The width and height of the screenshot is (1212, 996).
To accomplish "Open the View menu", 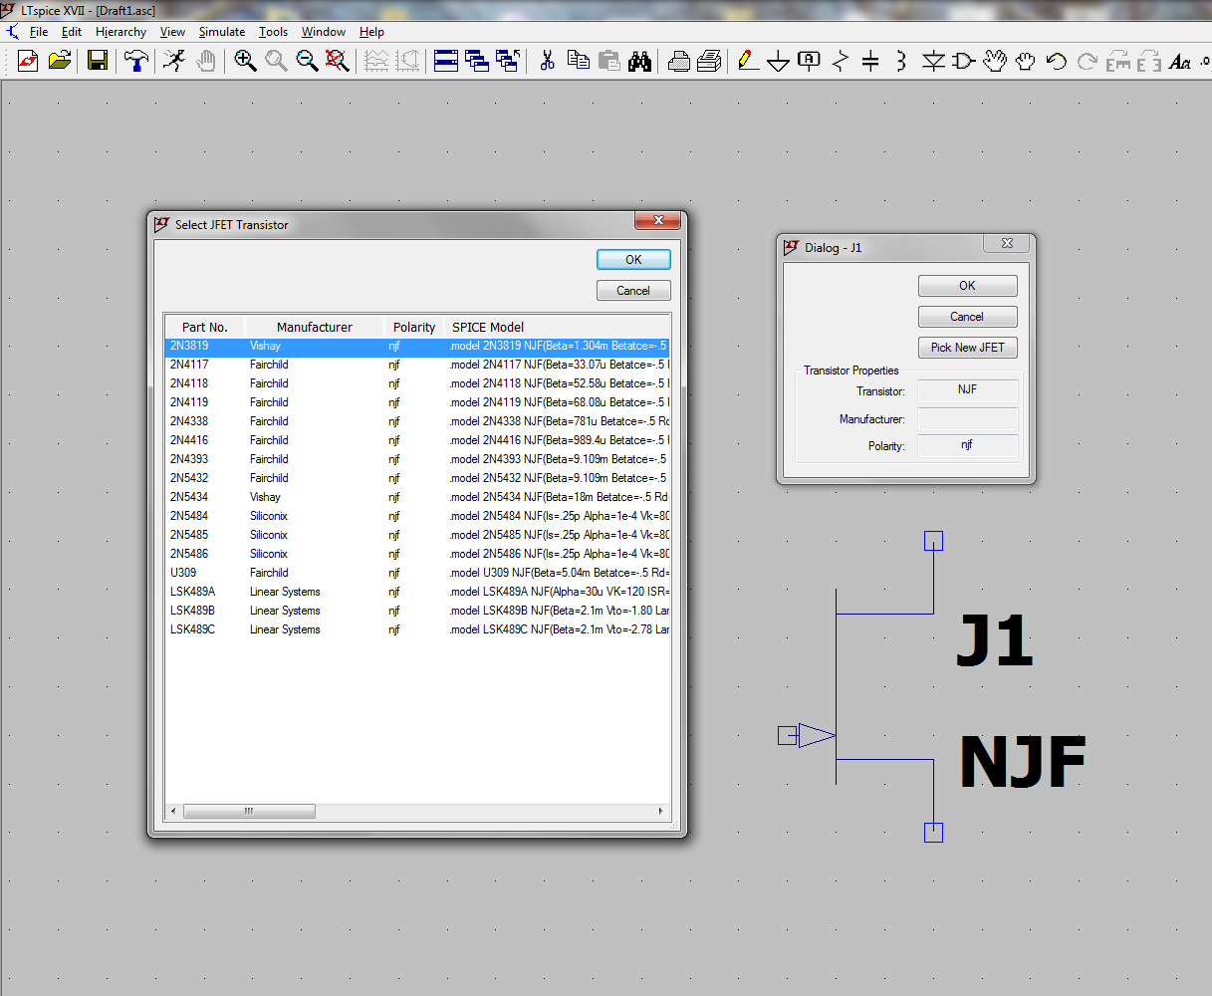I will [x=172, y=32].
